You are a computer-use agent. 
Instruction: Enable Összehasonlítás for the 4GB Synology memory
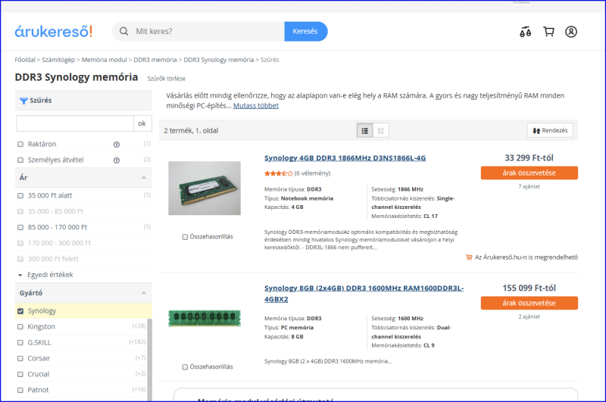[x=185, y=237]
